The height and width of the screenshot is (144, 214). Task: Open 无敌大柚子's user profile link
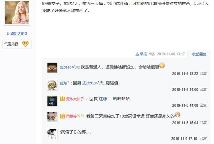pyautogui.click(x=77, y=99)
